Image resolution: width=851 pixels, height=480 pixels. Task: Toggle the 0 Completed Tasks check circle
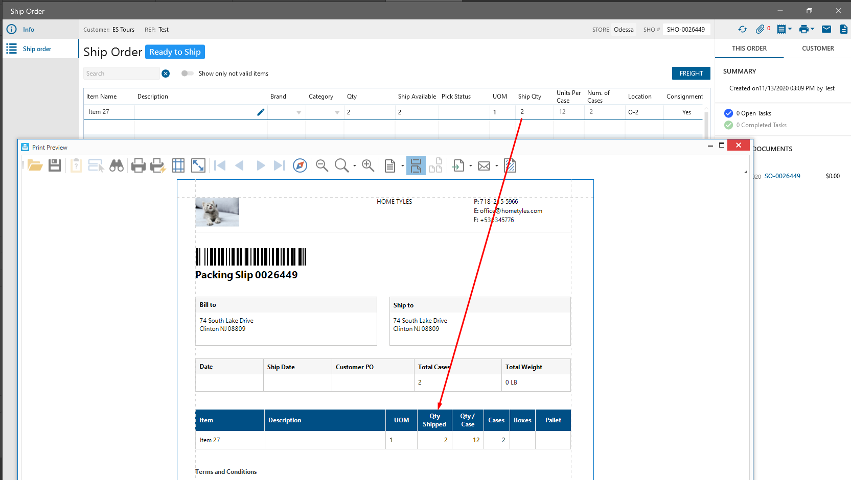(729, 125)
